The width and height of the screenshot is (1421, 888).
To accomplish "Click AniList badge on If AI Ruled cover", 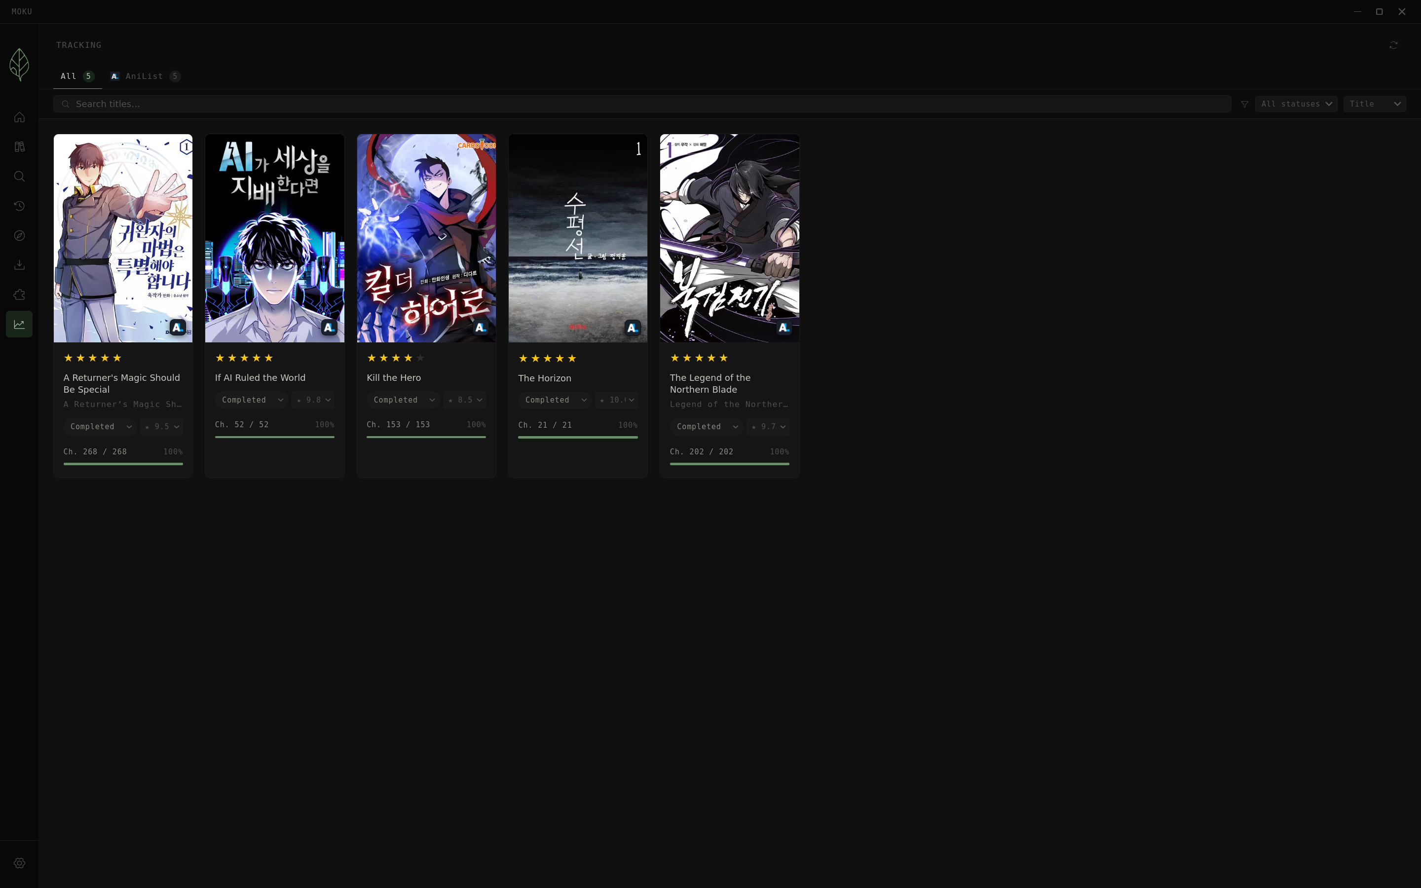I will click(x=329, y=327).
